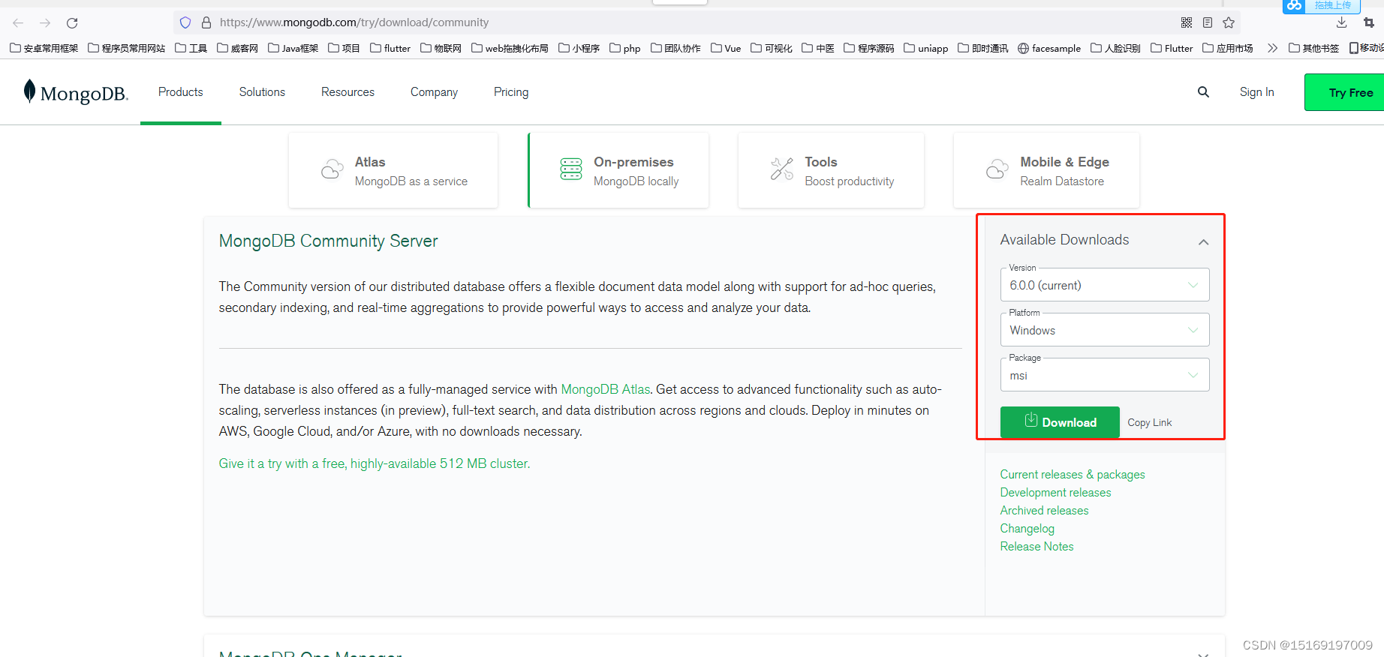Image resolution: width=1384 pixels, height=657 pixels.
Task: Show more bookmarks with the double chevron
Action: (1272, 48)
